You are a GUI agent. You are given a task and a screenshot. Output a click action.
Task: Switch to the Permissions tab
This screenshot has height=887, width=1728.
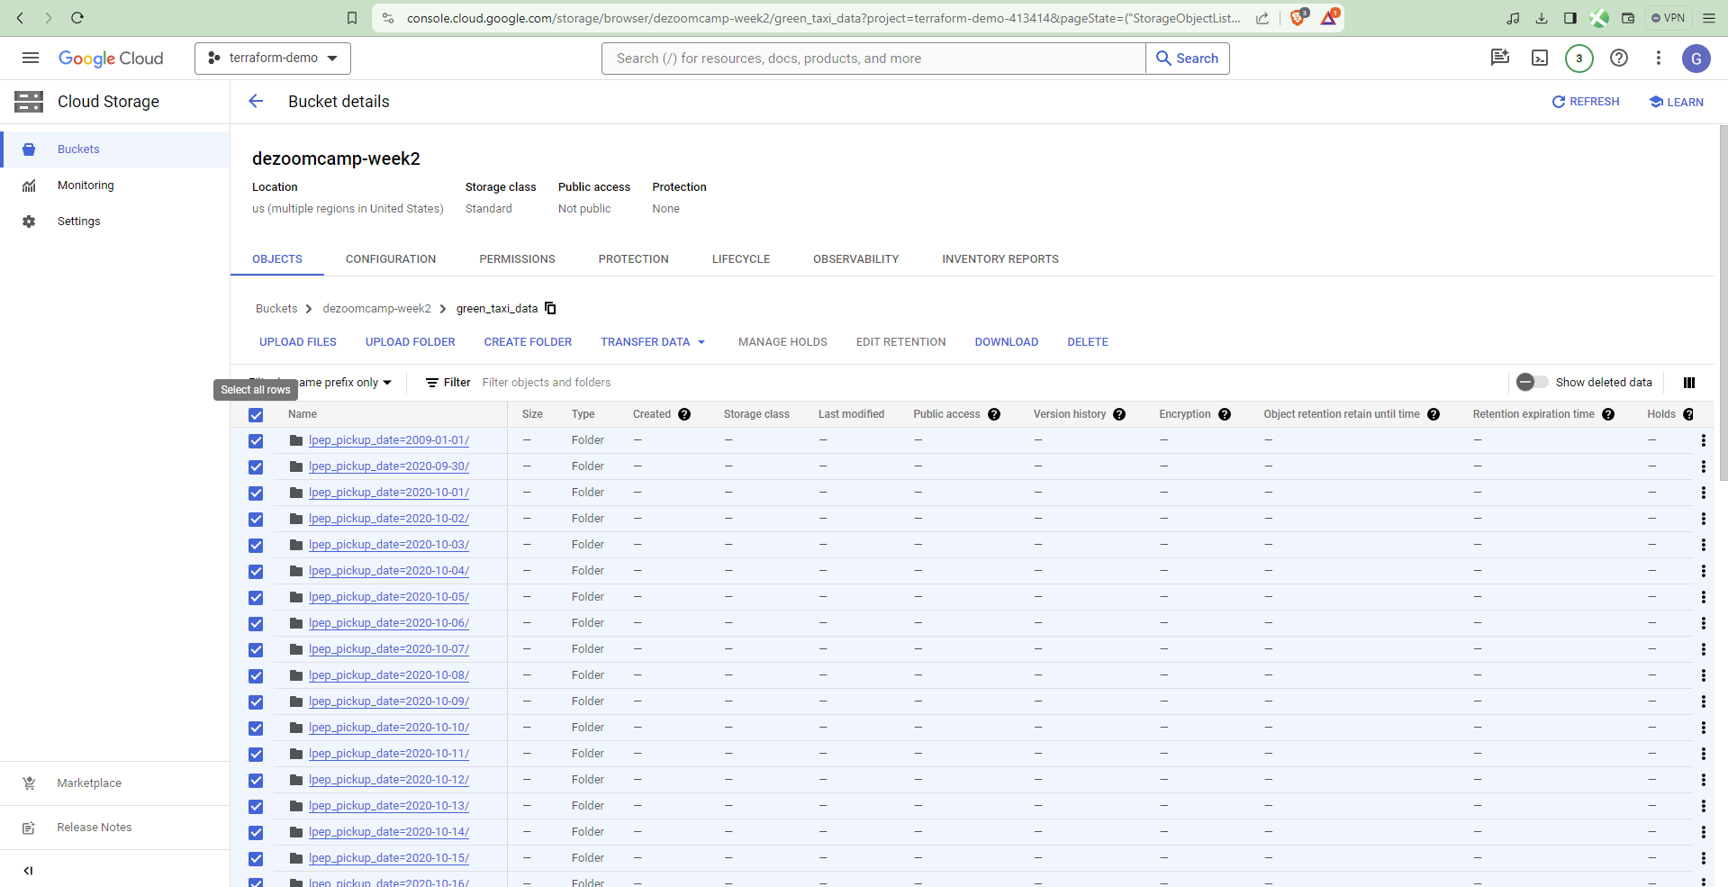[x=517, y=259]
